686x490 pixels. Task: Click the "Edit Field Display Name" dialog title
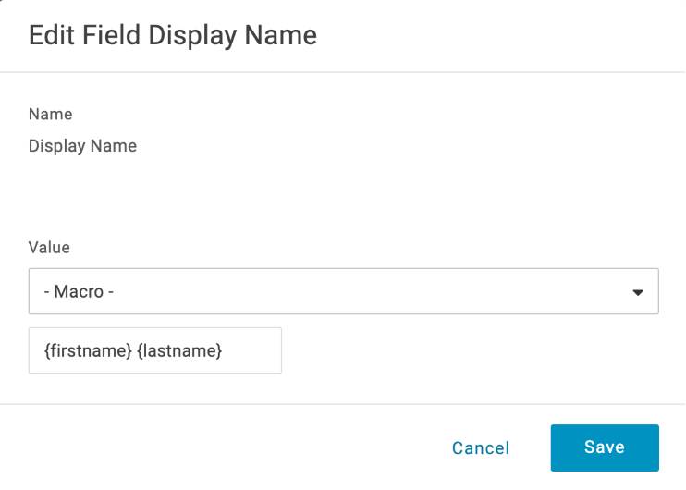tap(173, 35)
